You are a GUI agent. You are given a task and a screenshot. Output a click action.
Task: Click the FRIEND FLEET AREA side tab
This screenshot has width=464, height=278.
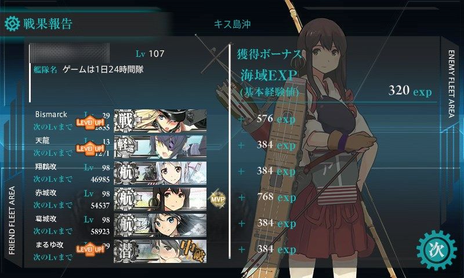coord(12,221)
